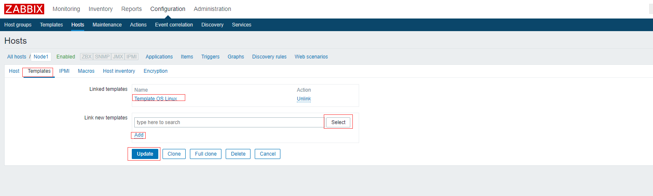
Task: Open the Template OS Linux link
Action: pyautogui.click(x=156, y=99)
